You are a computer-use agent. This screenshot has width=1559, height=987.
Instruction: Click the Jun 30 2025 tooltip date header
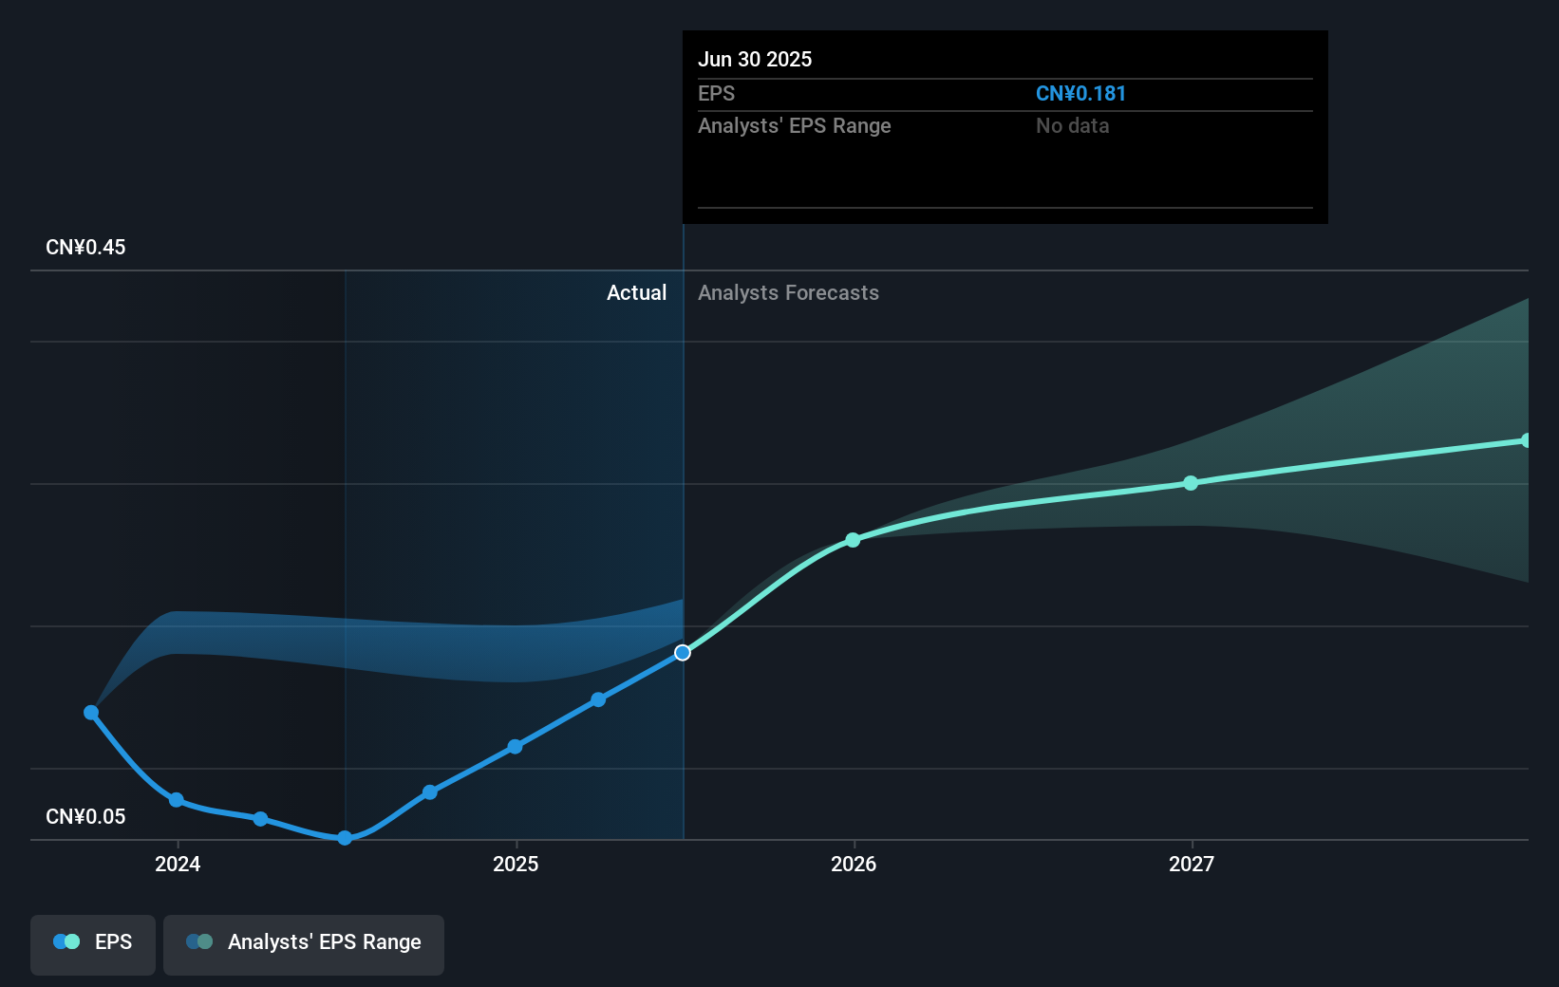pos(755,60)
